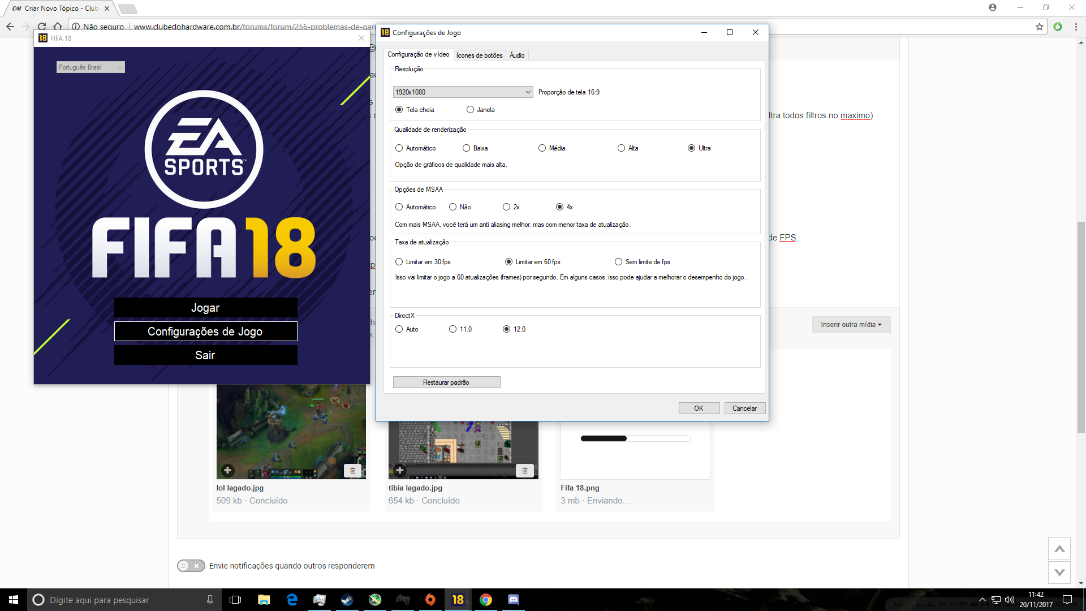Bookmark this page with the star icon
Viewport: 1086px width, 611px height.
point(1039,27)
